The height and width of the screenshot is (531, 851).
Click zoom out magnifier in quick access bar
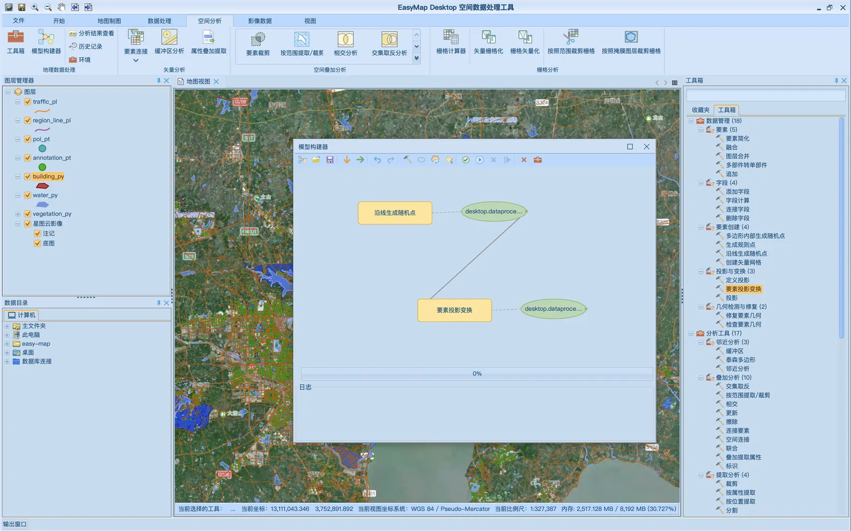[48, 7]
